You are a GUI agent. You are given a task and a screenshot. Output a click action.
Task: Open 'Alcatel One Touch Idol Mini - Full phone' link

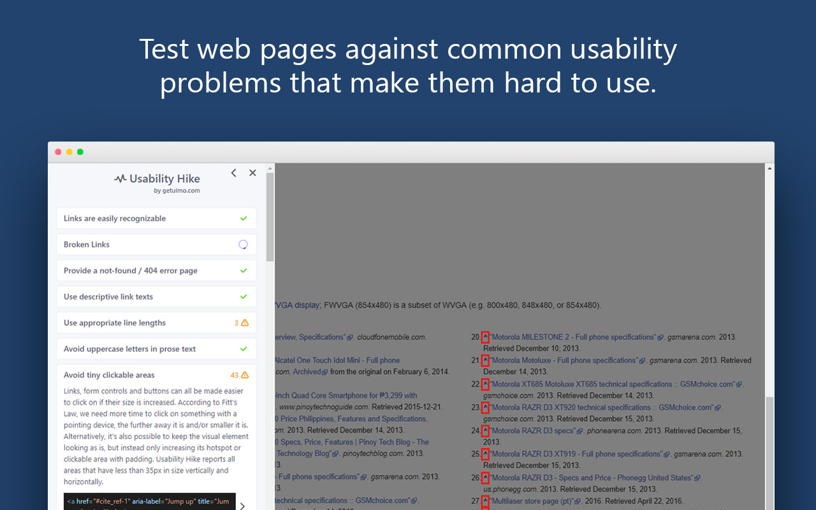(x=338, y=360)
